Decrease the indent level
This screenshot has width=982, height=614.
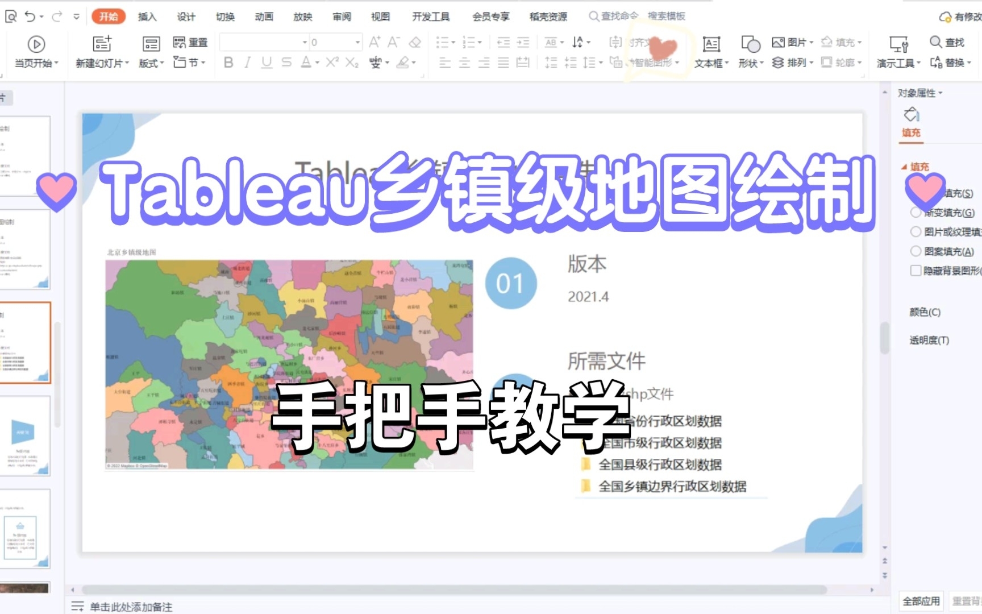click(x=504, y=42)
